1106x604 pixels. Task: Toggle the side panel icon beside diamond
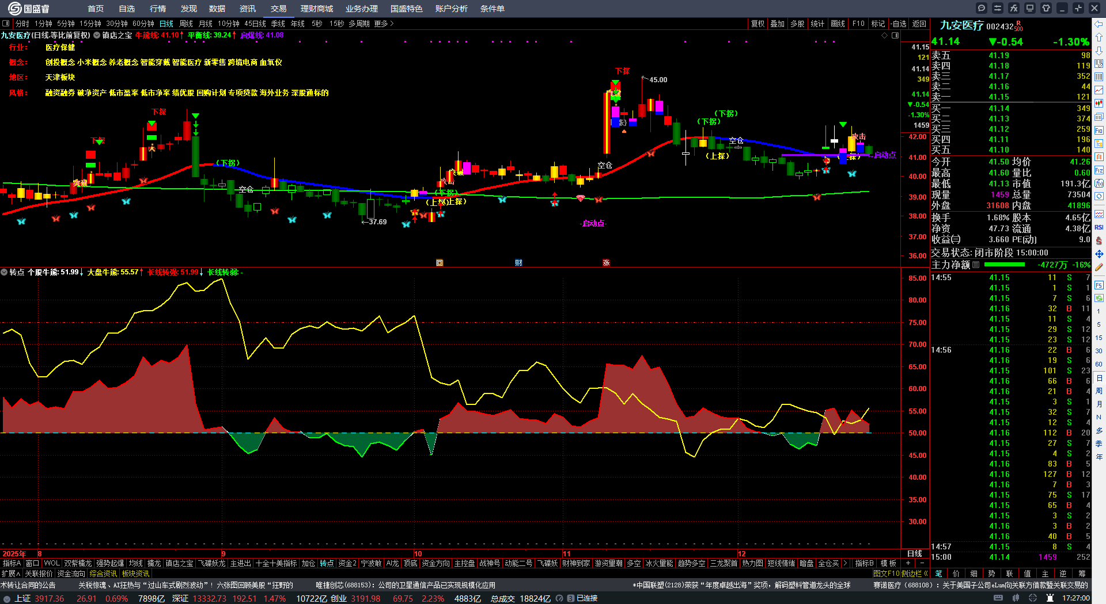click(x=895, y=36)
